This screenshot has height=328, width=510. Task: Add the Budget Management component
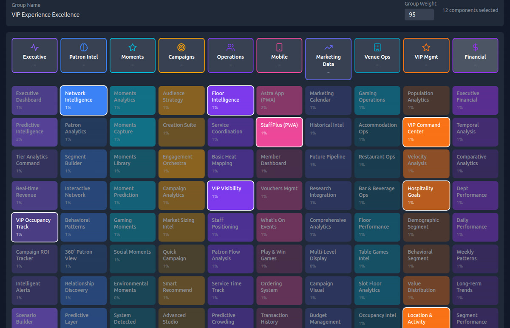click(x=328, y=318)
